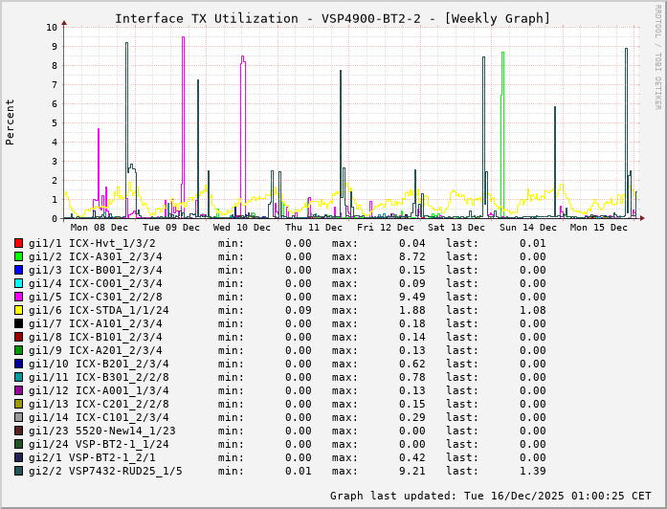Click the Sat 13 Dec axis label
667x509 pixels.
(x=456, y=228)
